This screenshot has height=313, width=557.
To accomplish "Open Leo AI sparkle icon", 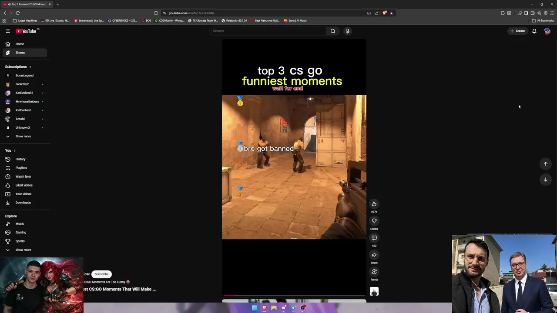I will coord(539,13).
